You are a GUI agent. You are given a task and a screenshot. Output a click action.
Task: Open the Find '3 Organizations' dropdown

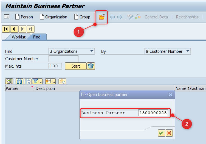[x=72, y=51]
